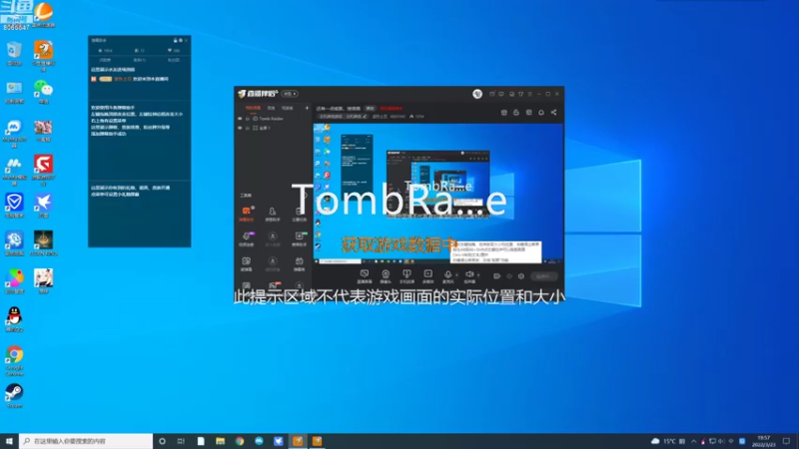Open the room-manager assistant tool icon
This screenshot has height=449, width=799.
point(273,214)
